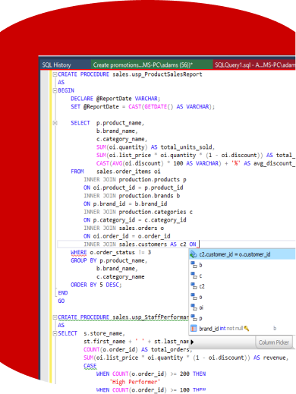
Task: Click the END keyword
Action: 63,293
